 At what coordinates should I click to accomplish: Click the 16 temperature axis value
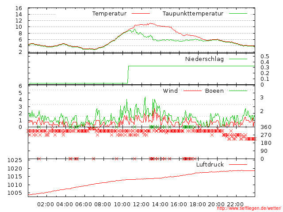[x=19, y=8]
